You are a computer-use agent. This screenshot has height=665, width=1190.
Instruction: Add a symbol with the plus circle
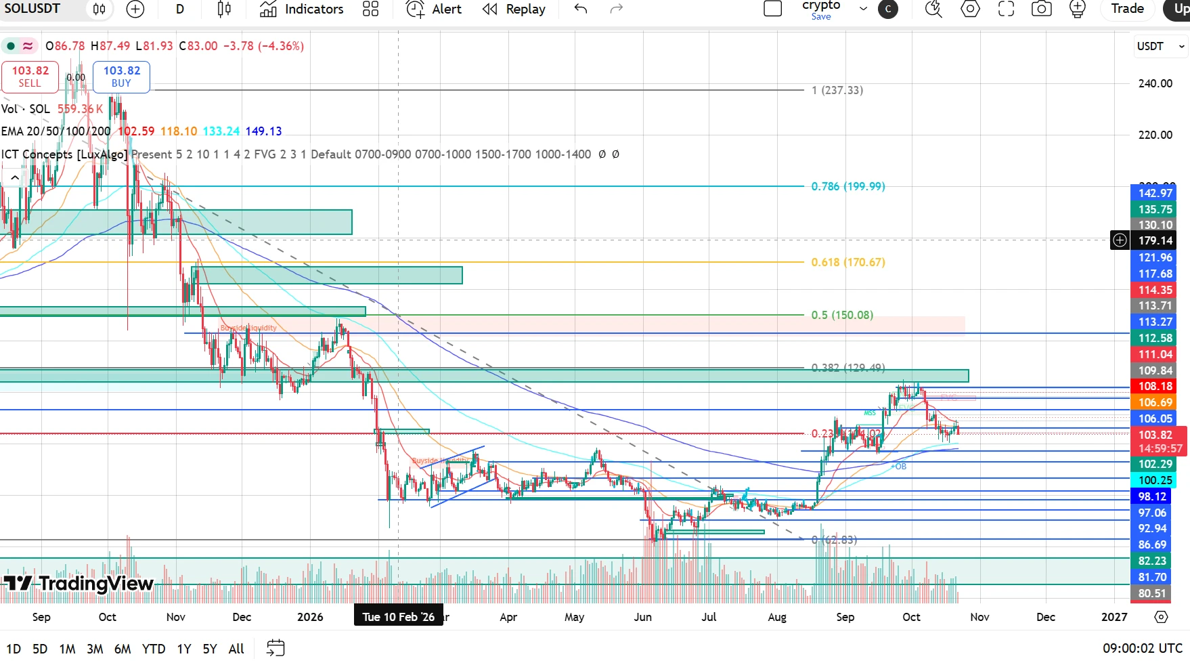(x=135, y=9)
